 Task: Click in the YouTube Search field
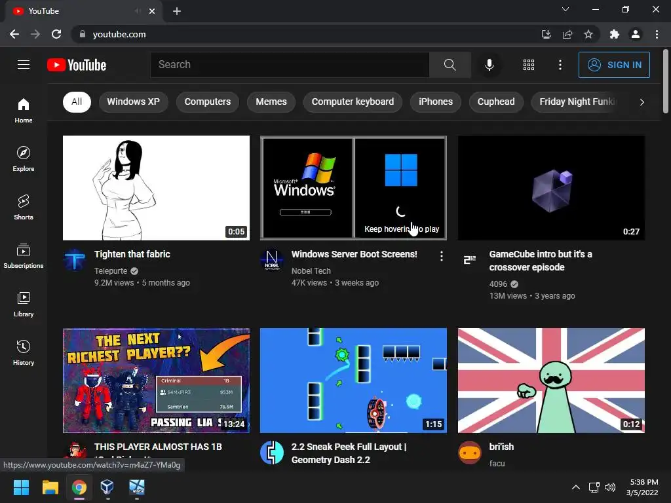pyautogui.click(x=290, y=65)
